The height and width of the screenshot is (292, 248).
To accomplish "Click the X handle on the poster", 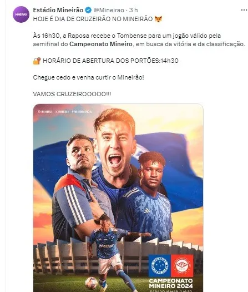I will tap(62, 112).
